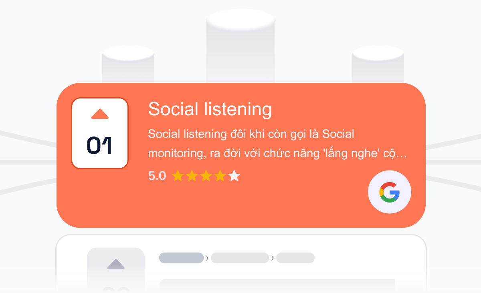
Task: Click the first dark breadcrumb pill
Action: [x=181, y=258]
